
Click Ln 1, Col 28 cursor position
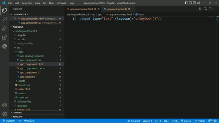pyautogui.click(x=134, y=121)
